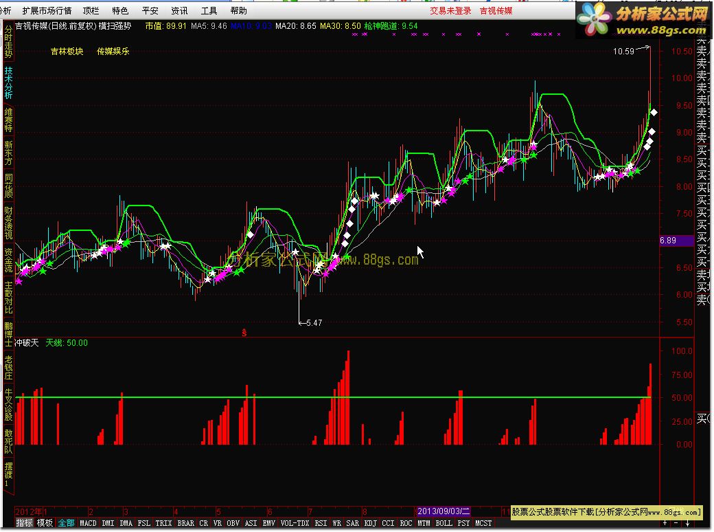This screenshot has width=714, height=532.
Task: Switch indicator to EMV
Action: (268, 523)
